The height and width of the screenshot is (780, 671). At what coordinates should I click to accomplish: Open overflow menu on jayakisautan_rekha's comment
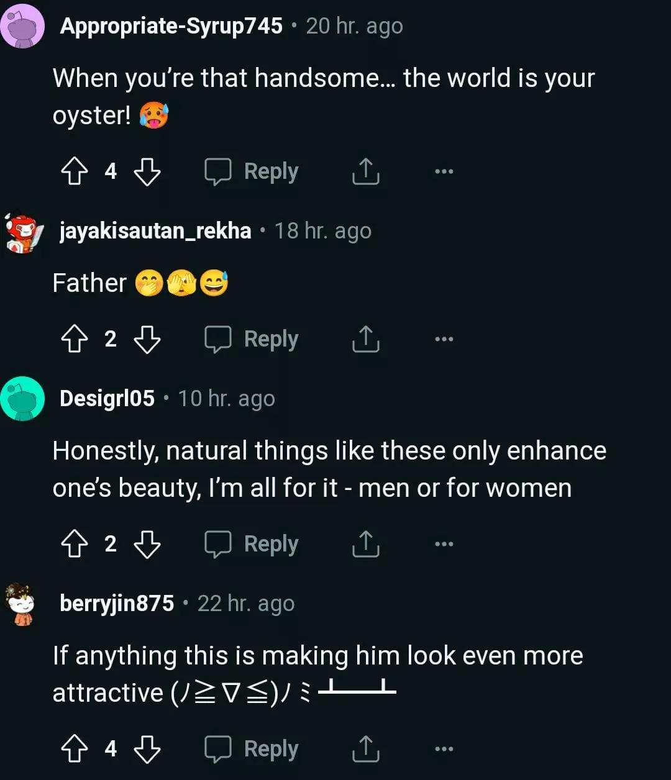pos(444,339)
